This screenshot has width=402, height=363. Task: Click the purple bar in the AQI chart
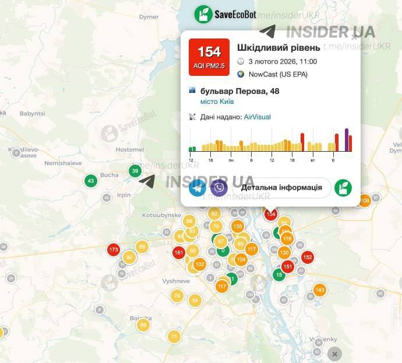pos(346,140)
